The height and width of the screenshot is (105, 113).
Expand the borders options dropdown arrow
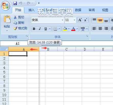point(59,29)
